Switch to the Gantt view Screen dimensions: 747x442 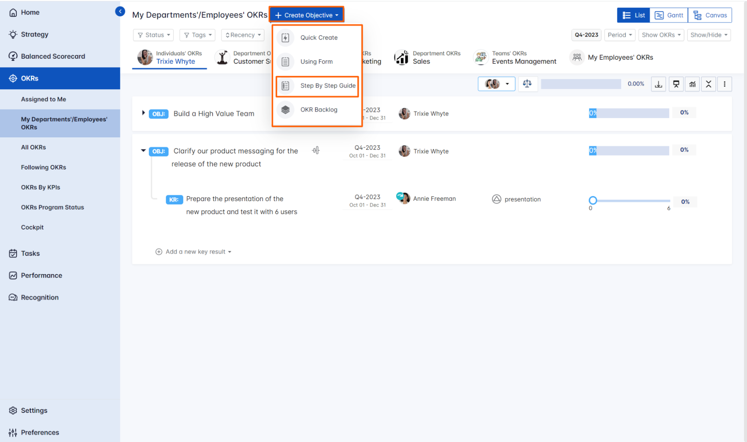tap(669, 15)
